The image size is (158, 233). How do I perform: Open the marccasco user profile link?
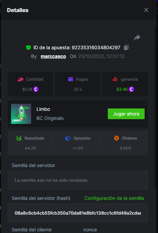53,56
